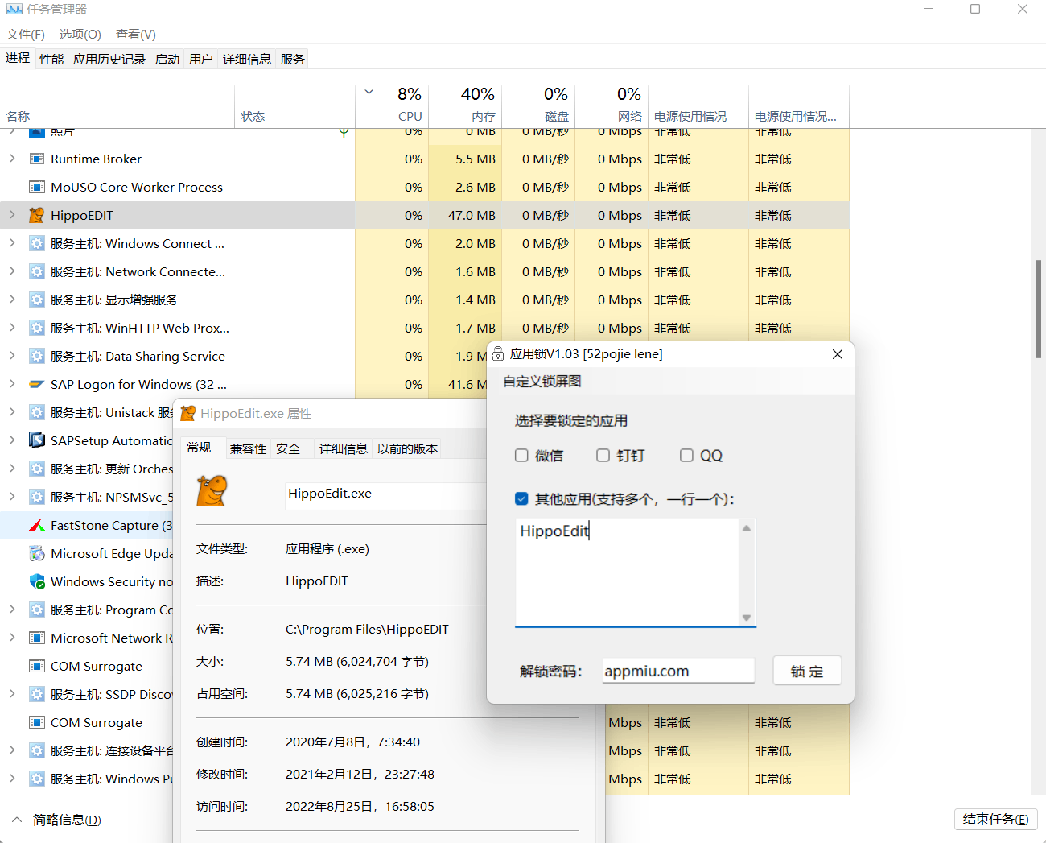The width and height of the screenshot is (1046, 843).
Task: Click the 显示增强服务 service host gear icon
Action: [x=36, y=300]
